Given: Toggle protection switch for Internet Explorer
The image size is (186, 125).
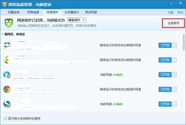Looking at the screenshot, I should point(168,45).
